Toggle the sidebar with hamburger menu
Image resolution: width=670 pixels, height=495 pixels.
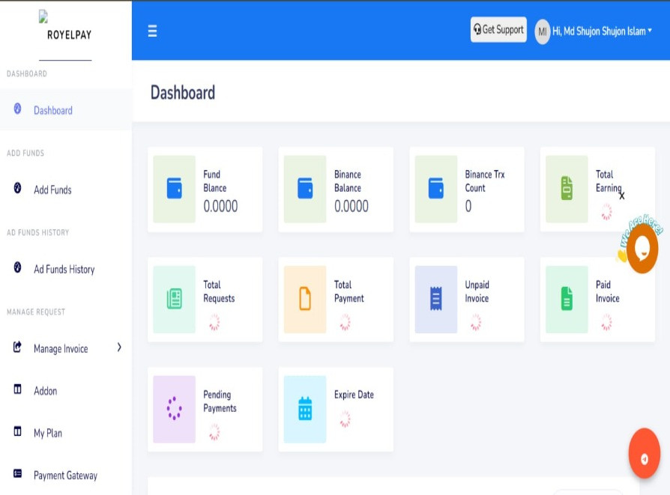tap(152, 31)
